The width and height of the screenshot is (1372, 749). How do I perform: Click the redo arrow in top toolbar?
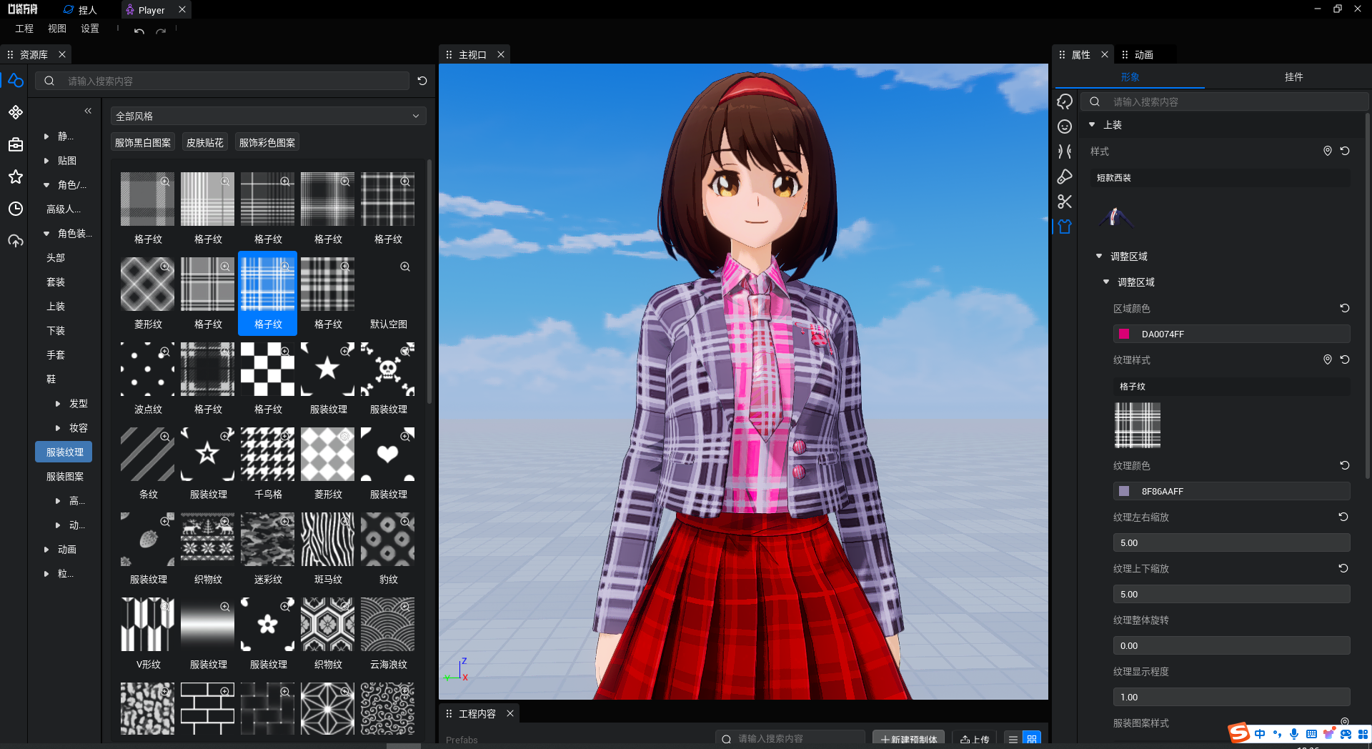click(161, 31)
